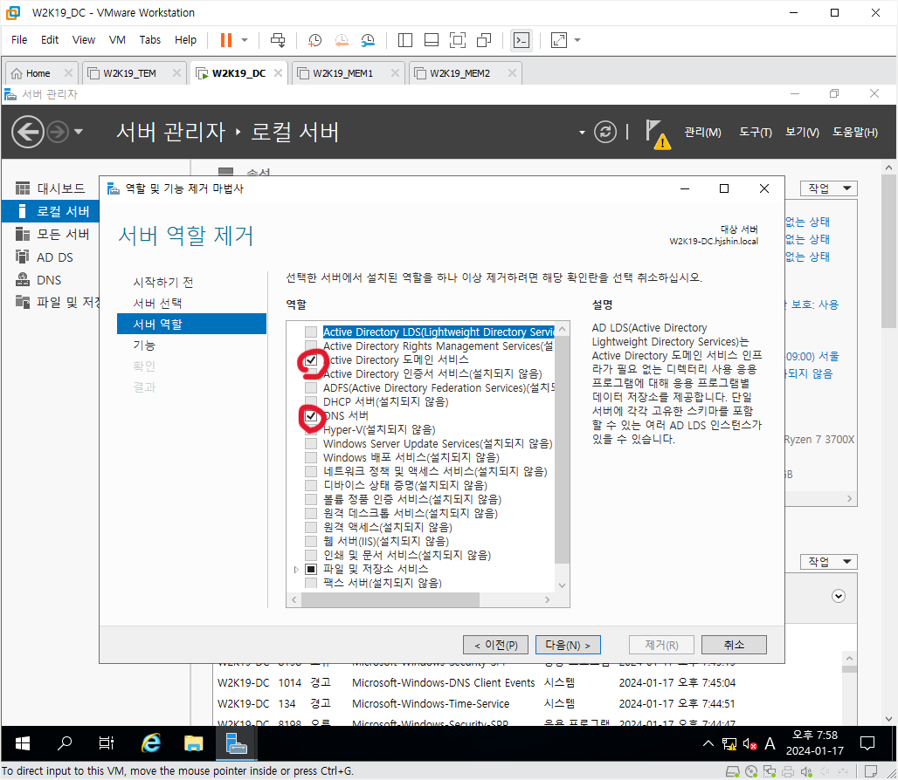Screen dimensions: 898x780
Task: Pause the virtual machine
Action: pos(226,40)
